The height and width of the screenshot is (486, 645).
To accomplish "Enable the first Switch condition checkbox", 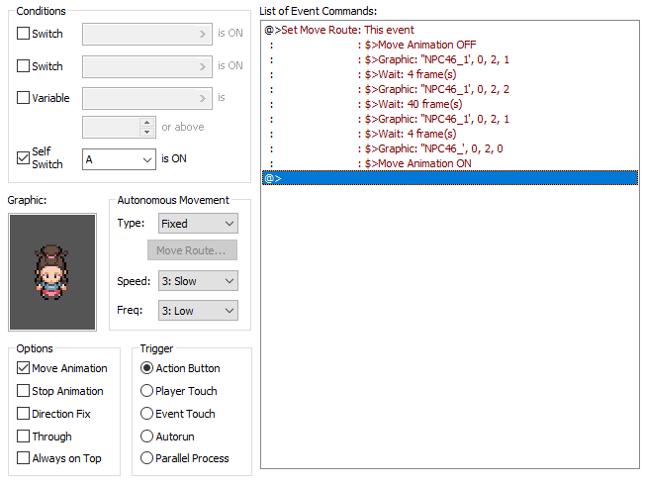I will [x=24, y=34].
